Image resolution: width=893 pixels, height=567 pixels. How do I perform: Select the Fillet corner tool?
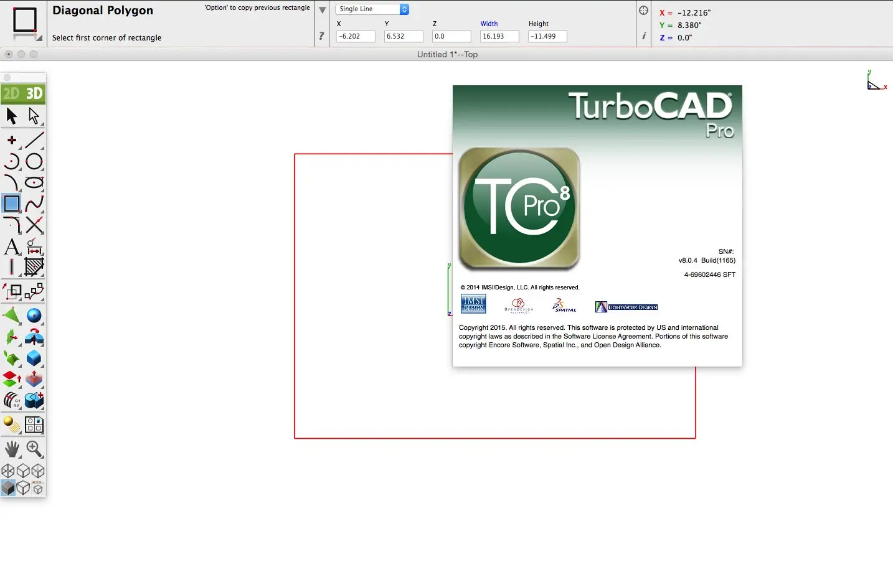tap(12, 225)
